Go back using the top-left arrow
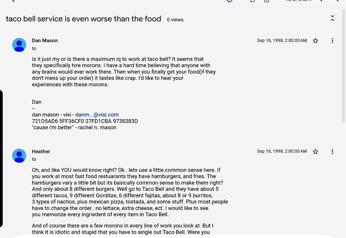This screenshot has width=346, height=238. pyautogui.click(x=13, y=1)
